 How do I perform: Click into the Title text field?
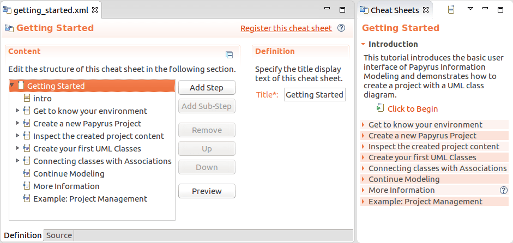[315, 95]
